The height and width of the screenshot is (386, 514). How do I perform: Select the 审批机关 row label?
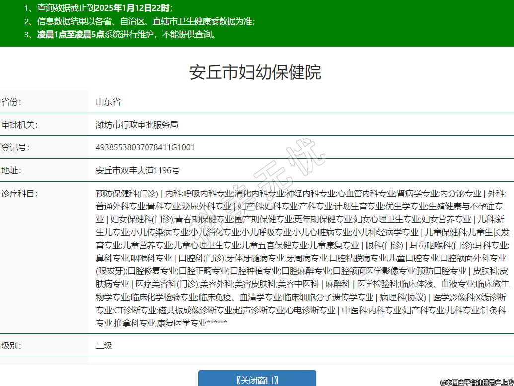(x=19, y=125)
